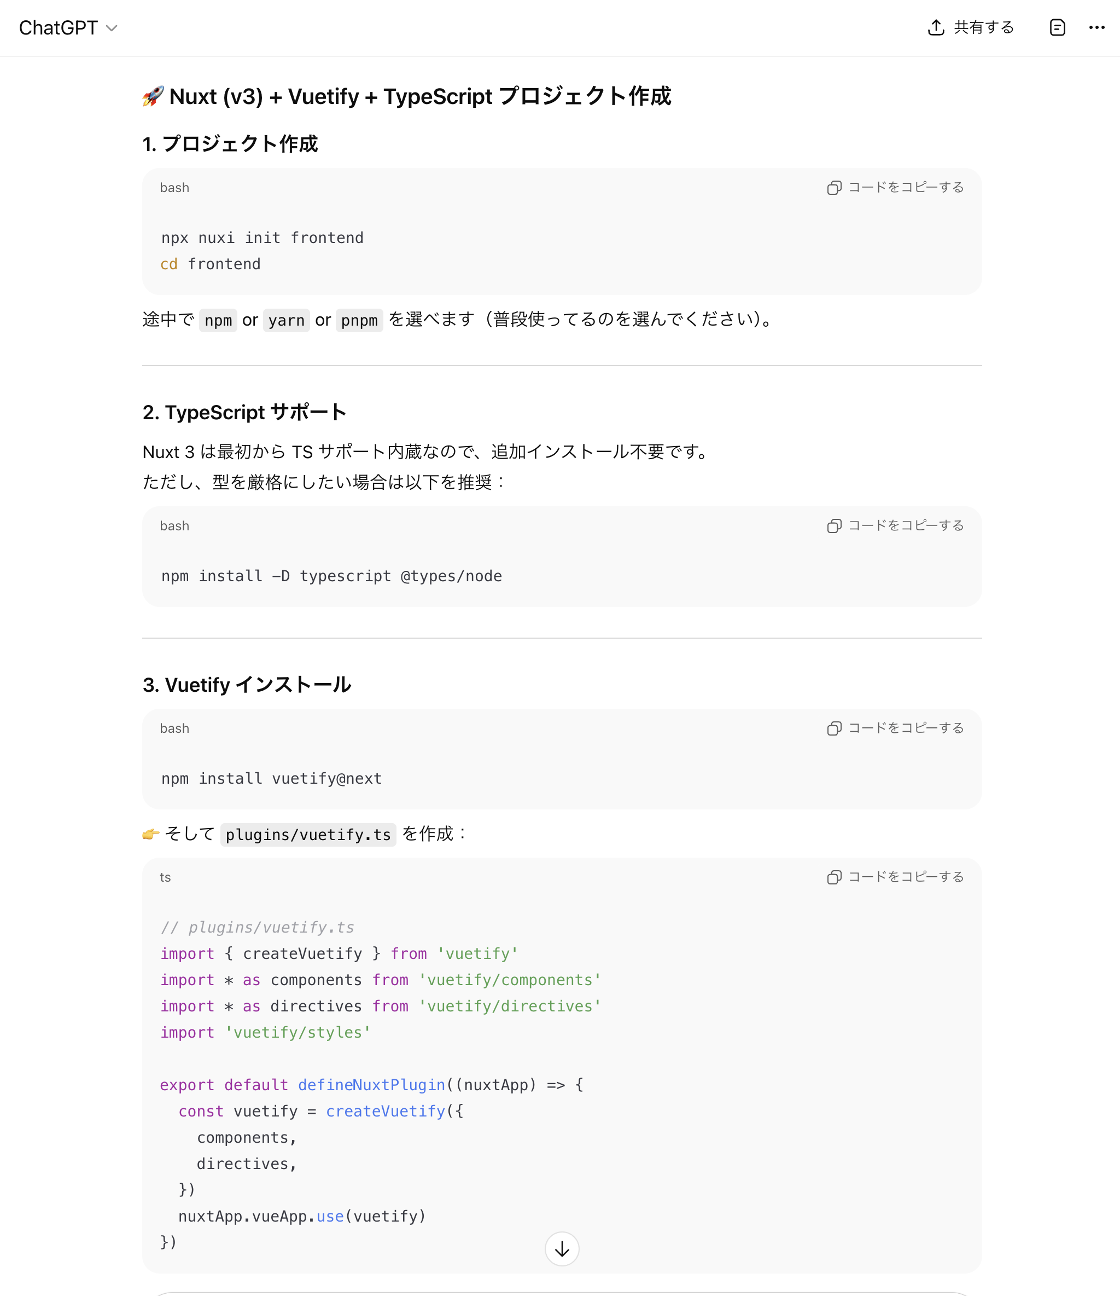Click the bash language label on first code block

(x=174, y=187)
